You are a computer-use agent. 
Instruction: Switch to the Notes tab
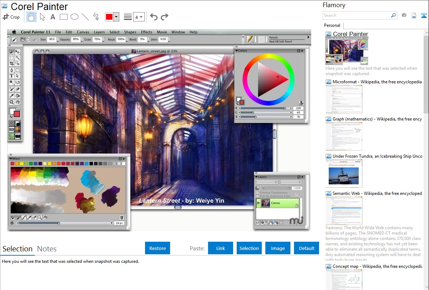tap(47, 249)
